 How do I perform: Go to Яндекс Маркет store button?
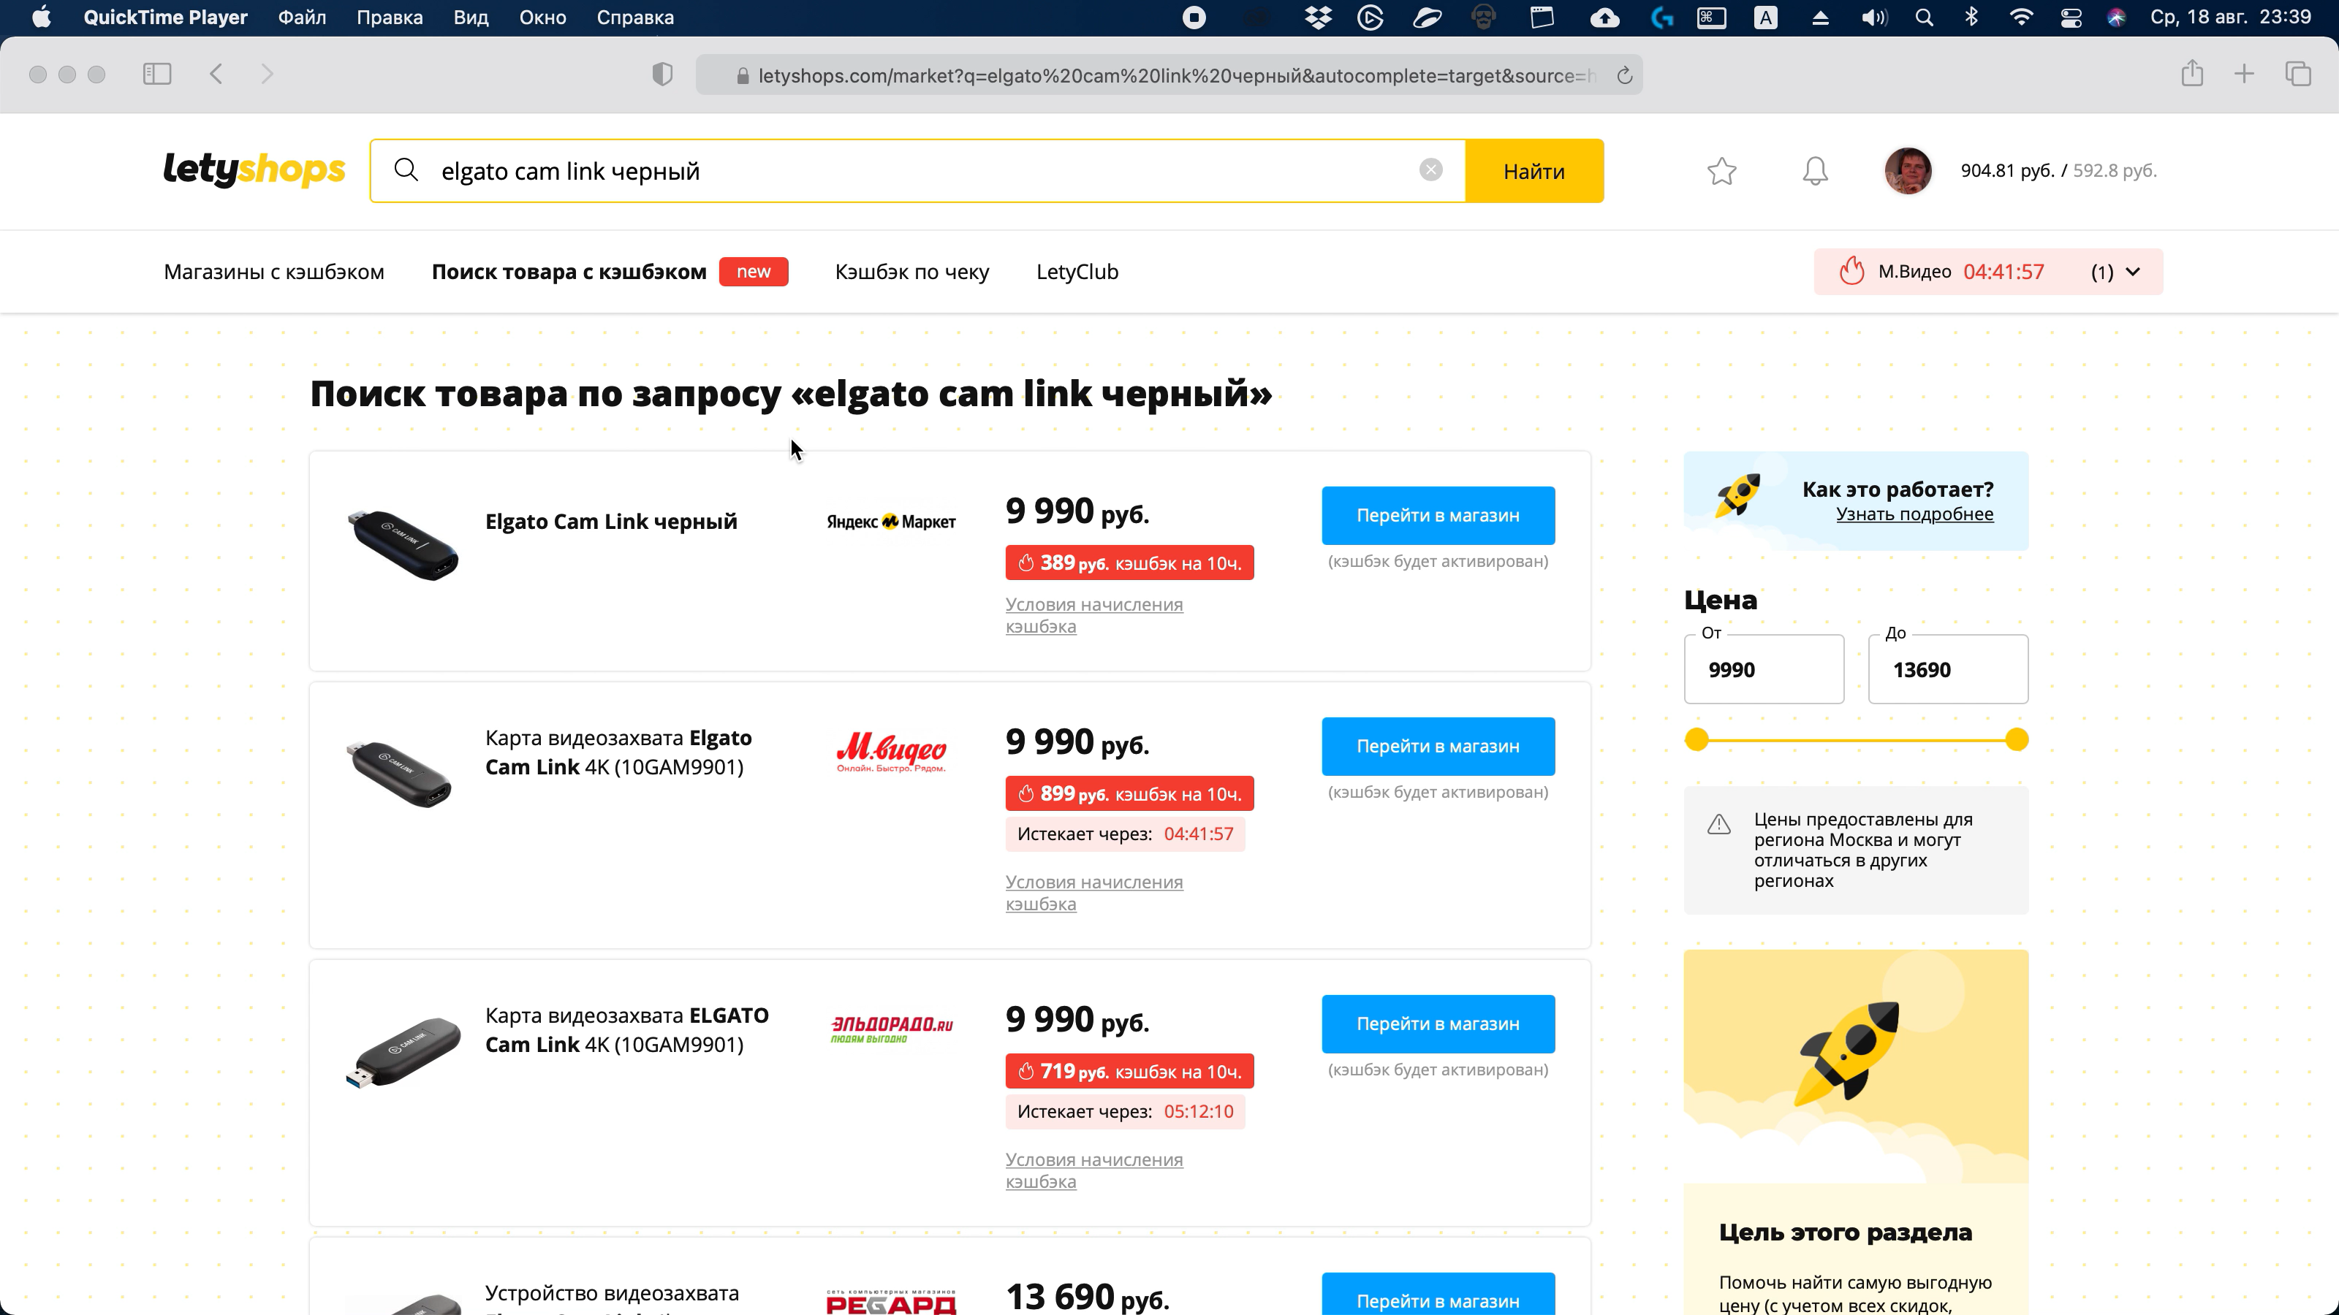coord(1437,516)
